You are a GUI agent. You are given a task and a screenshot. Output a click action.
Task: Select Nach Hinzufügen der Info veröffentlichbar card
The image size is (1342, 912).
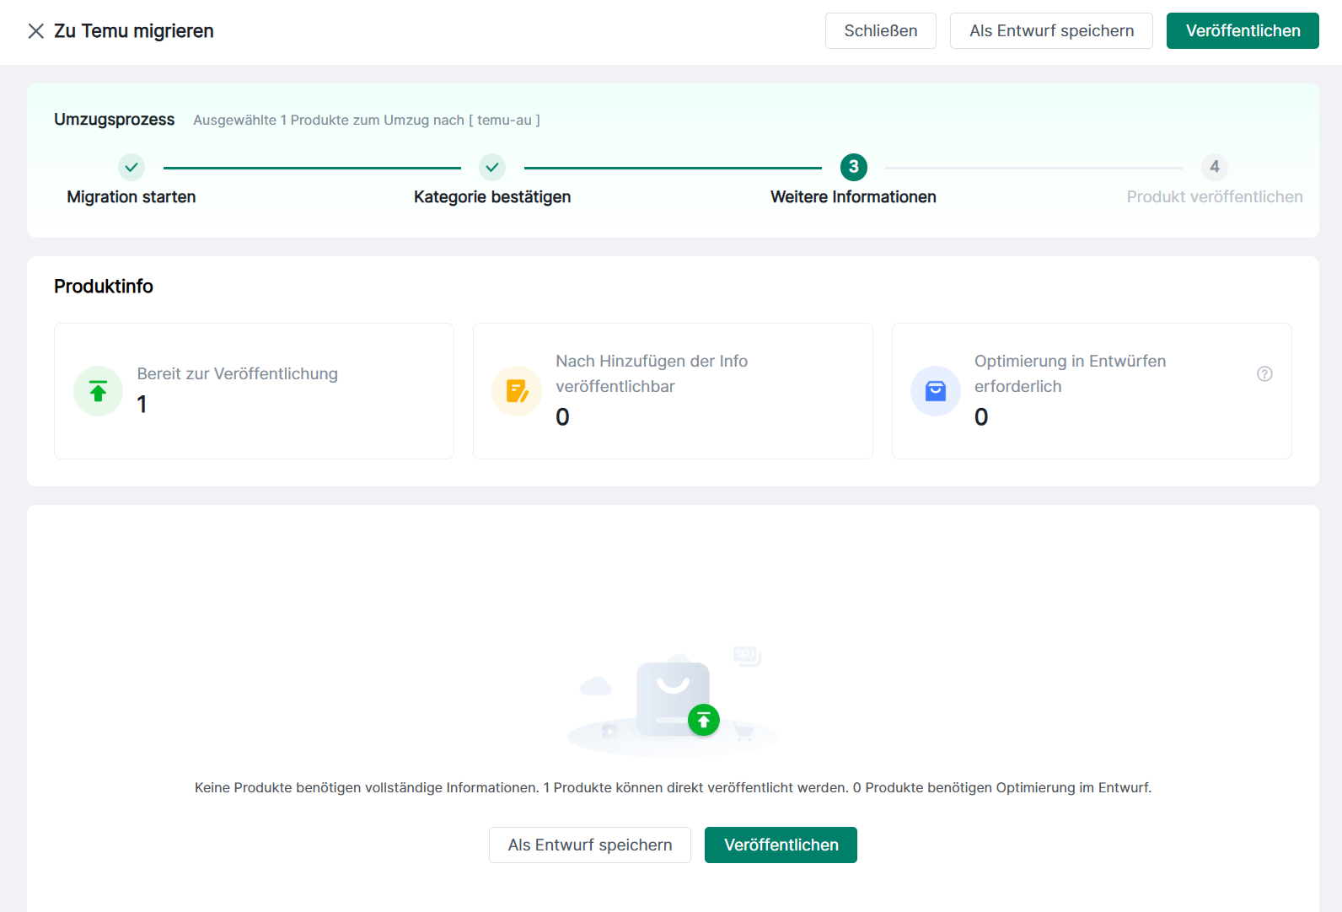673,391
